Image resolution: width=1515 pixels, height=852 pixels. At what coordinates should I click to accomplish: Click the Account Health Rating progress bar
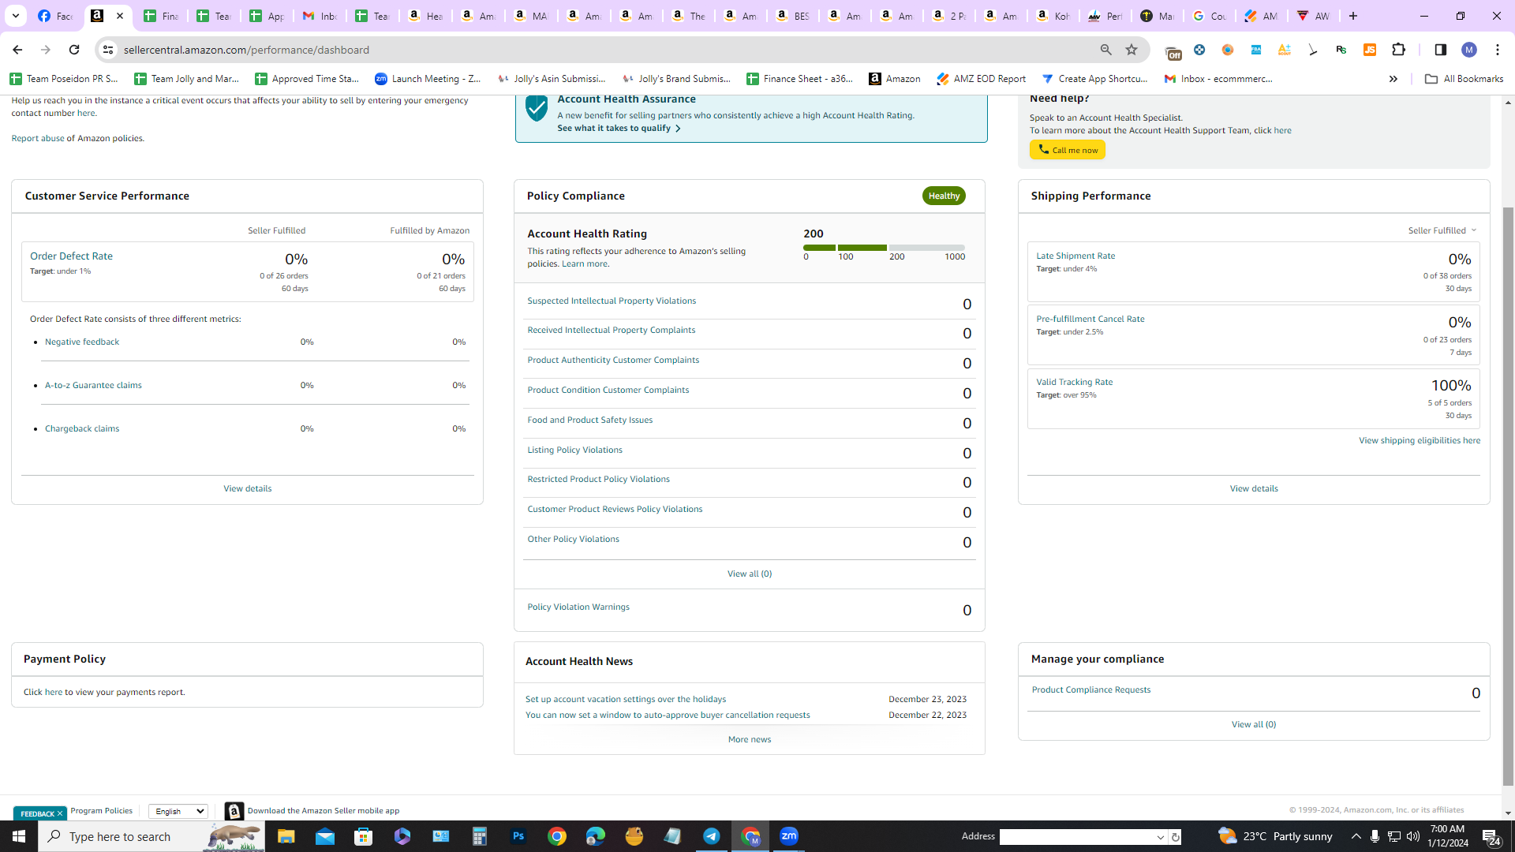pos(884,248)
